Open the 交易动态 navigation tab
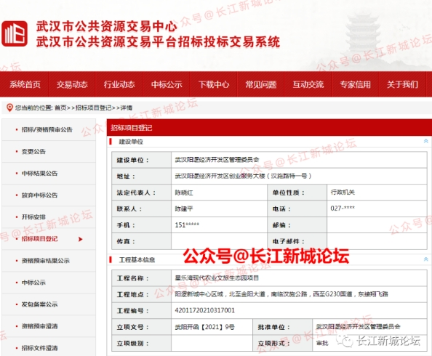The height and width of the screenshot is (356, 432). [x=72, y=84]
